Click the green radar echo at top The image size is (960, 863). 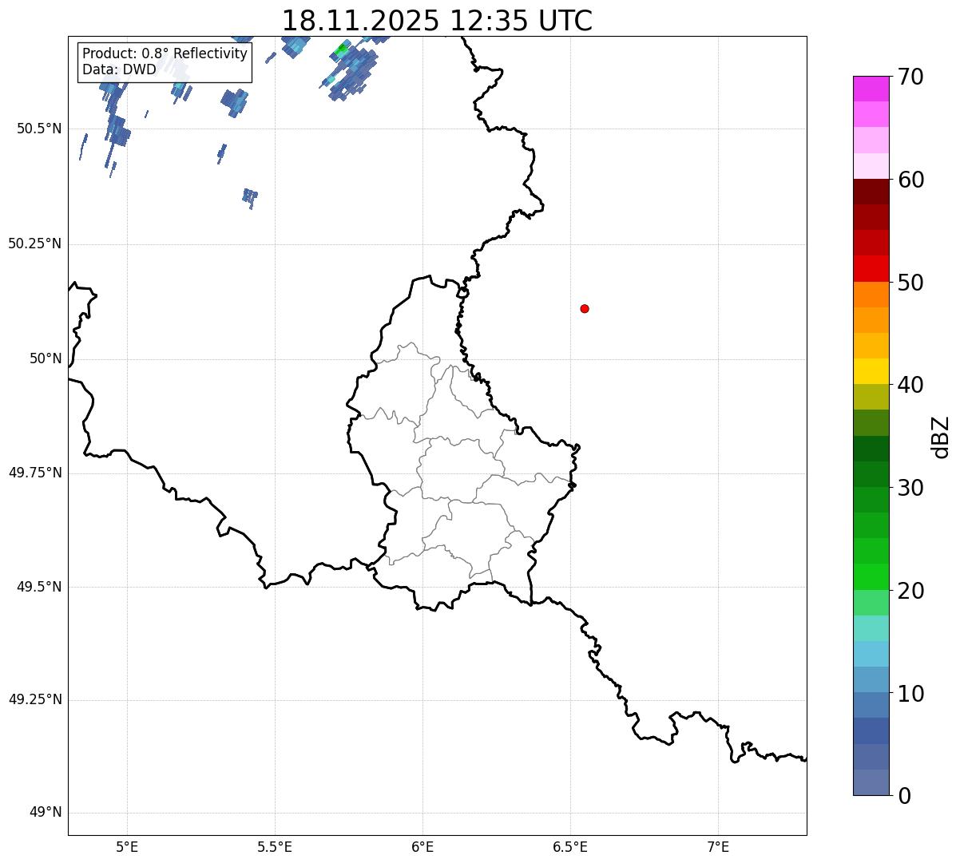tap(342, 49)
